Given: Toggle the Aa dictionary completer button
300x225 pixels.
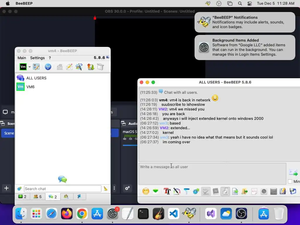Looking at the screenshot, I should (216, 191).
